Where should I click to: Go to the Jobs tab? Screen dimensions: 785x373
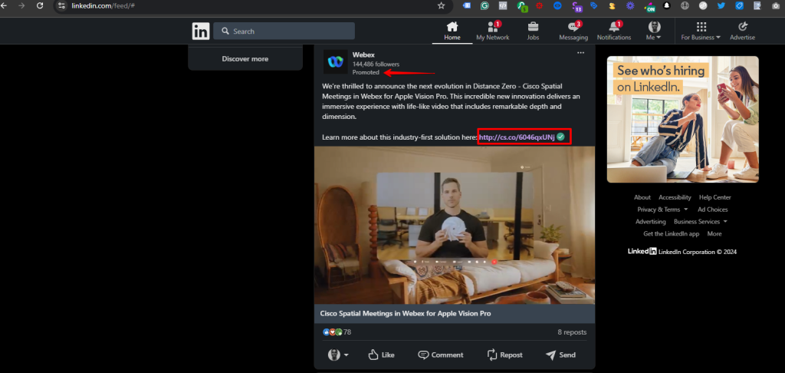point(534,31)
